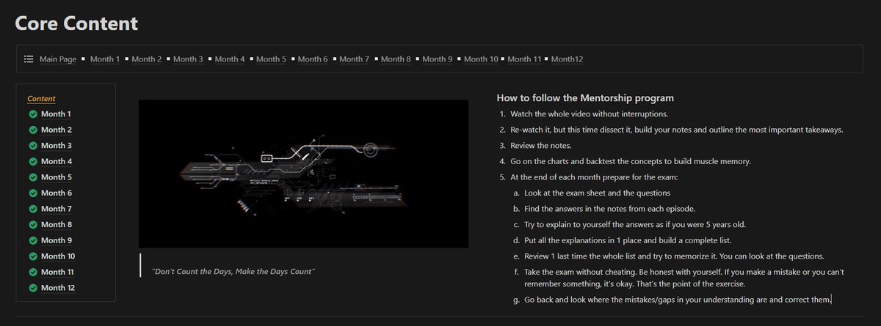
Task: Click green check icon beside Month 12
Action: (x=33, y=288)
